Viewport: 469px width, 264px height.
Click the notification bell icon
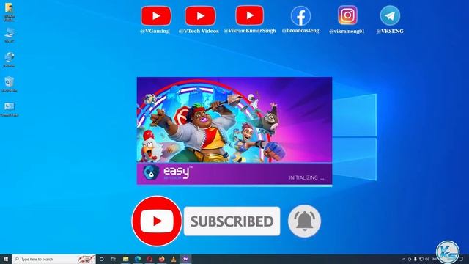coord(305,221)
